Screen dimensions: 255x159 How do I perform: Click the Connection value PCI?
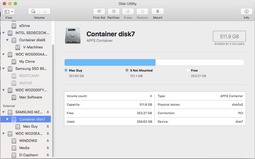point(241,113)
